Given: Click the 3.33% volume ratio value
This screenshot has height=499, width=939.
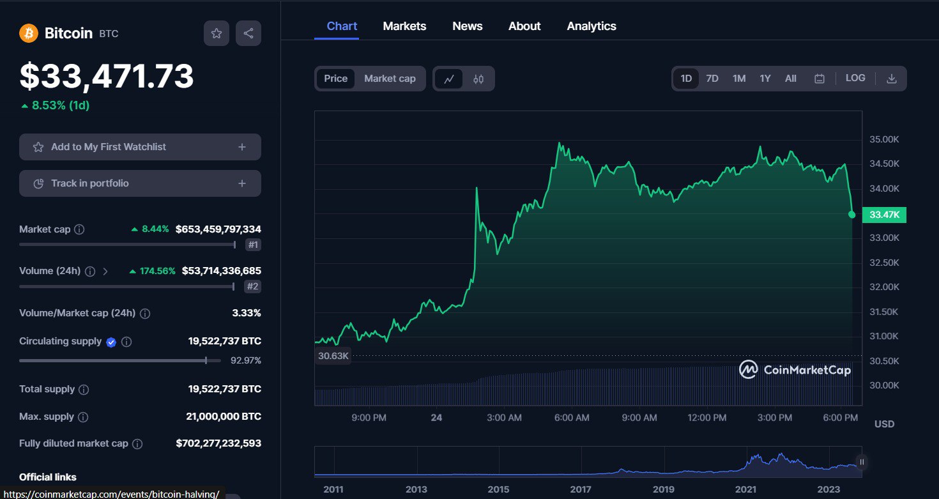Looking at the screenshot, I should [x=247, y=313].
